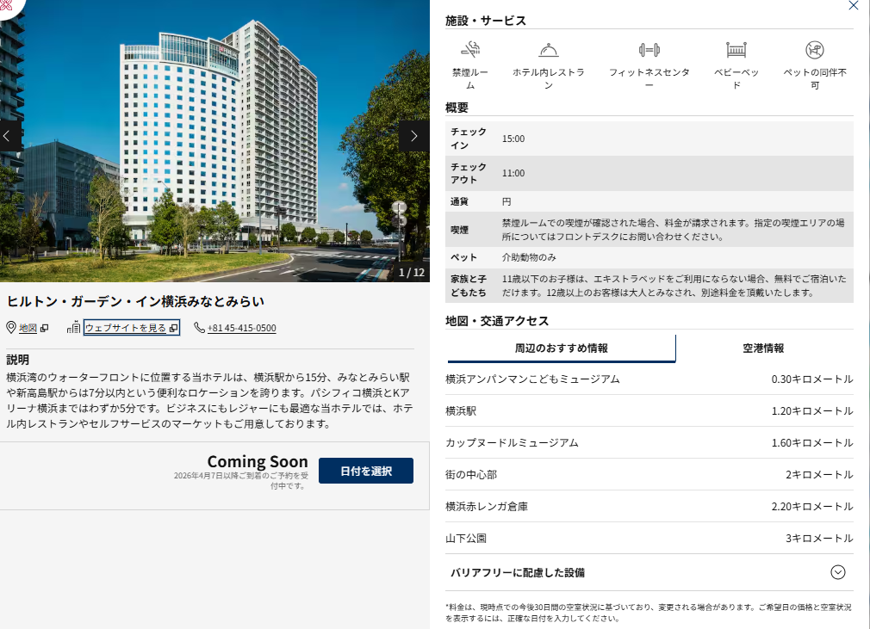Click the map pin icon
This screenshot has width=870, height=629.
11,328
